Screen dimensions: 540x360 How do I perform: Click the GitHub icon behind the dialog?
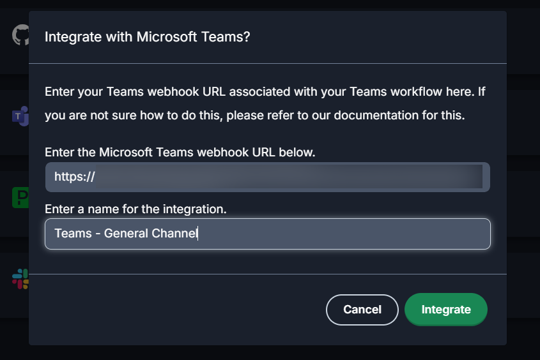(x=20, y=34)
